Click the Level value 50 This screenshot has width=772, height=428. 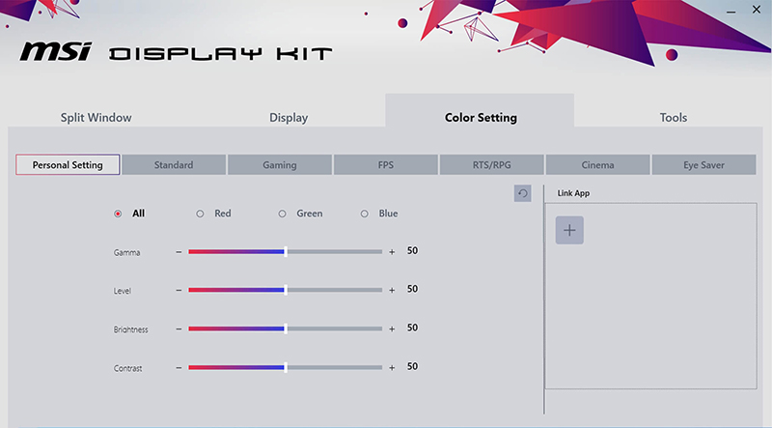(412, 289)
